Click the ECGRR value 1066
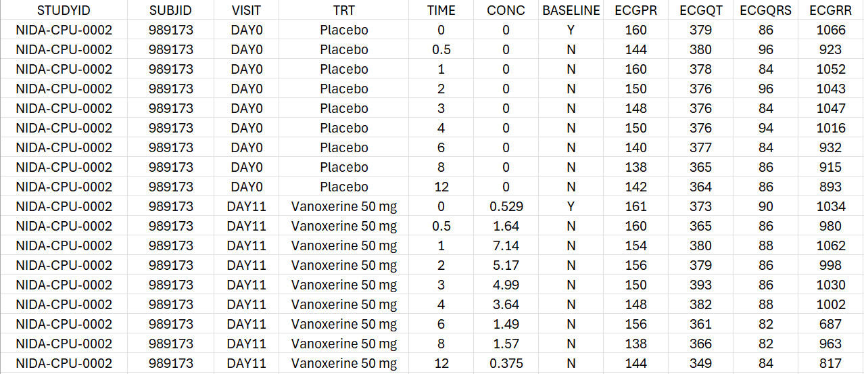The height and width of the screenshot is (374, 864). point(830,30)
